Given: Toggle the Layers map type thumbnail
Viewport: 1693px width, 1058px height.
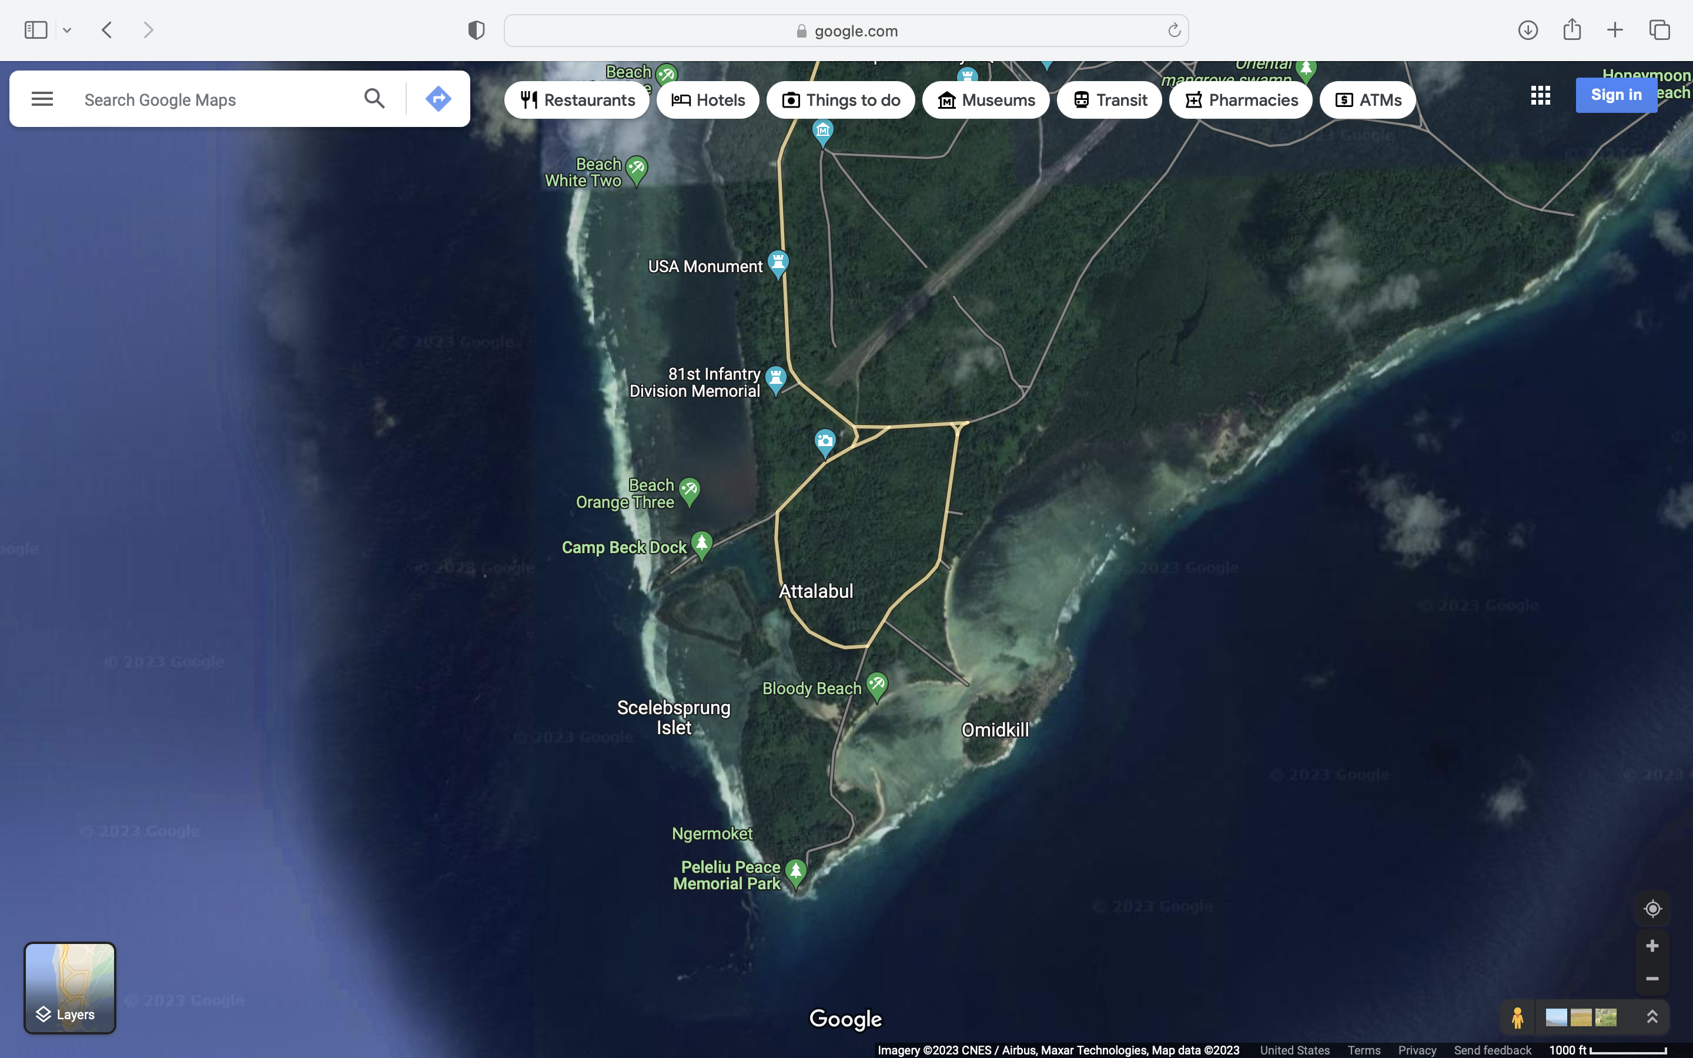Looking at the screenshot, I should click(x=70, y=987).
